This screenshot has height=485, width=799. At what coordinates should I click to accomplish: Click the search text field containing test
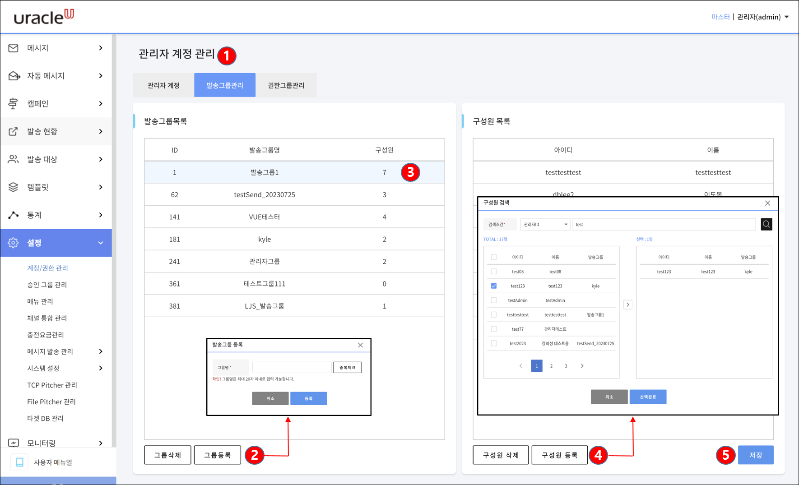coord(664,224)
